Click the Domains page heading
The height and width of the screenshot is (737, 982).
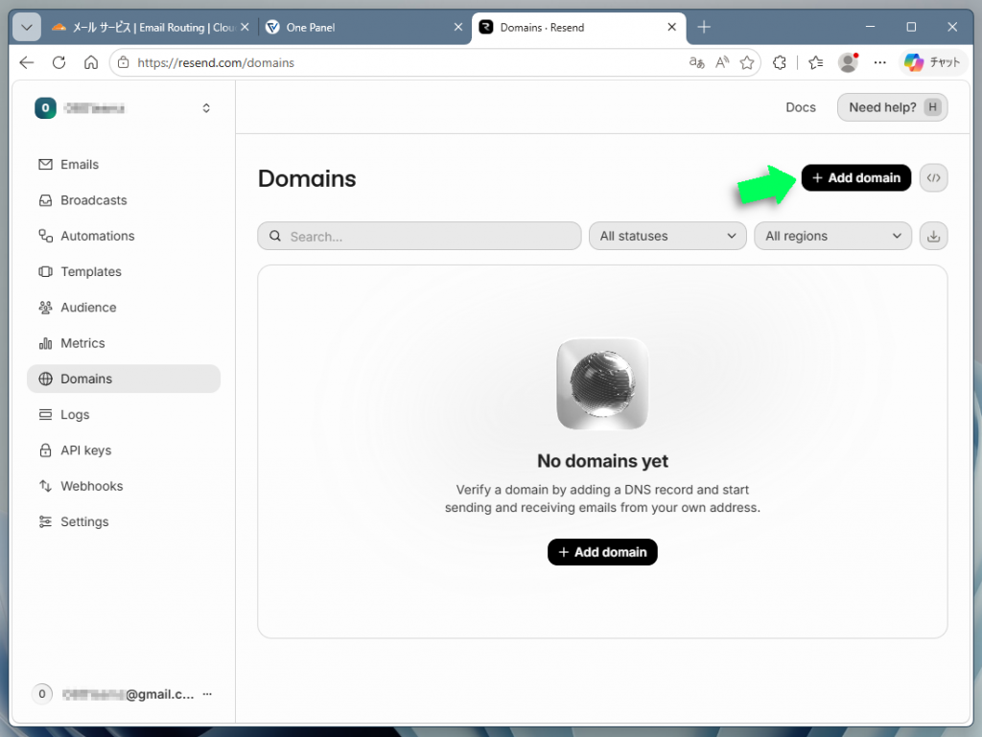tap(307, 179)
